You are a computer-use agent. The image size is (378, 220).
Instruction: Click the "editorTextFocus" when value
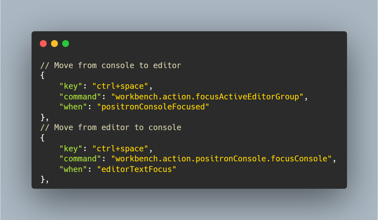pos(137,169)
